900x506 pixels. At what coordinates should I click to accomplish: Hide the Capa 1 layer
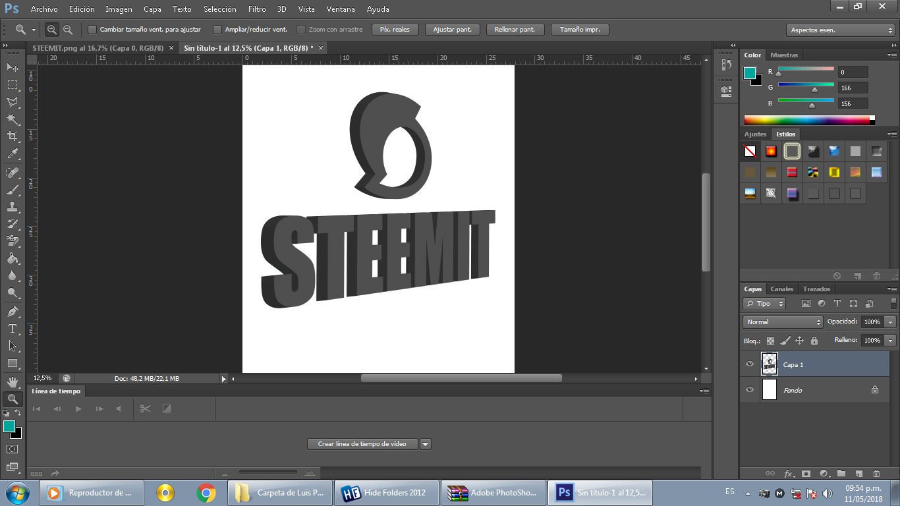point(749,364)
